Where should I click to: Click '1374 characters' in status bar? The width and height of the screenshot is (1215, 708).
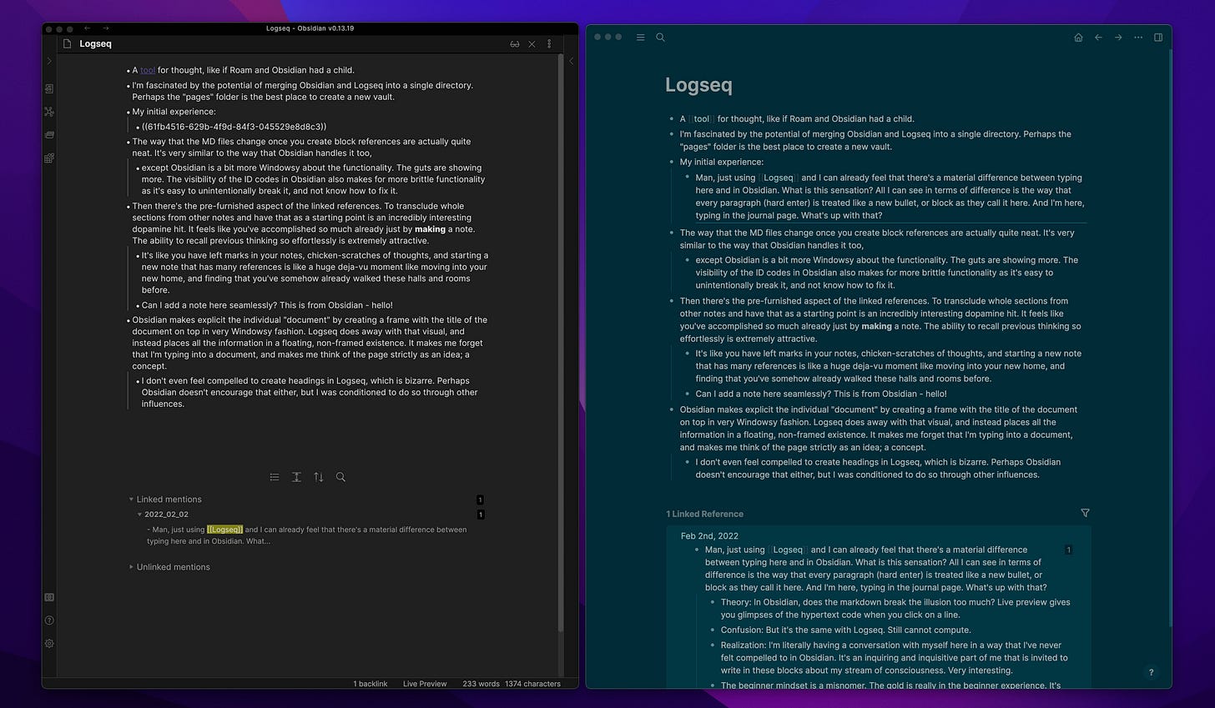click(x=532, y=684)
